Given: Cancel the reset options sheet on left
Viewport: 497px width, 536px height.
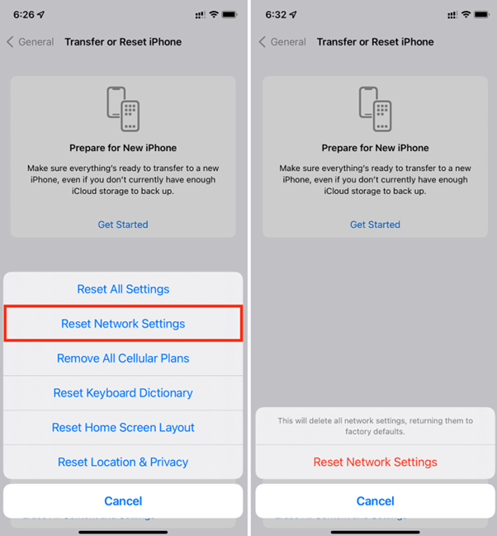Looking at the screenshot, I should point(123,501).
